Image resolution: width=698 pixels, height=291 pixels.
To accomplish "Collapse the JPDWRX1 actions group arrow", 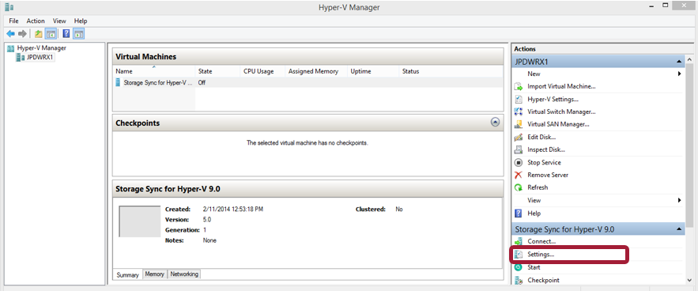I will 679,62.
